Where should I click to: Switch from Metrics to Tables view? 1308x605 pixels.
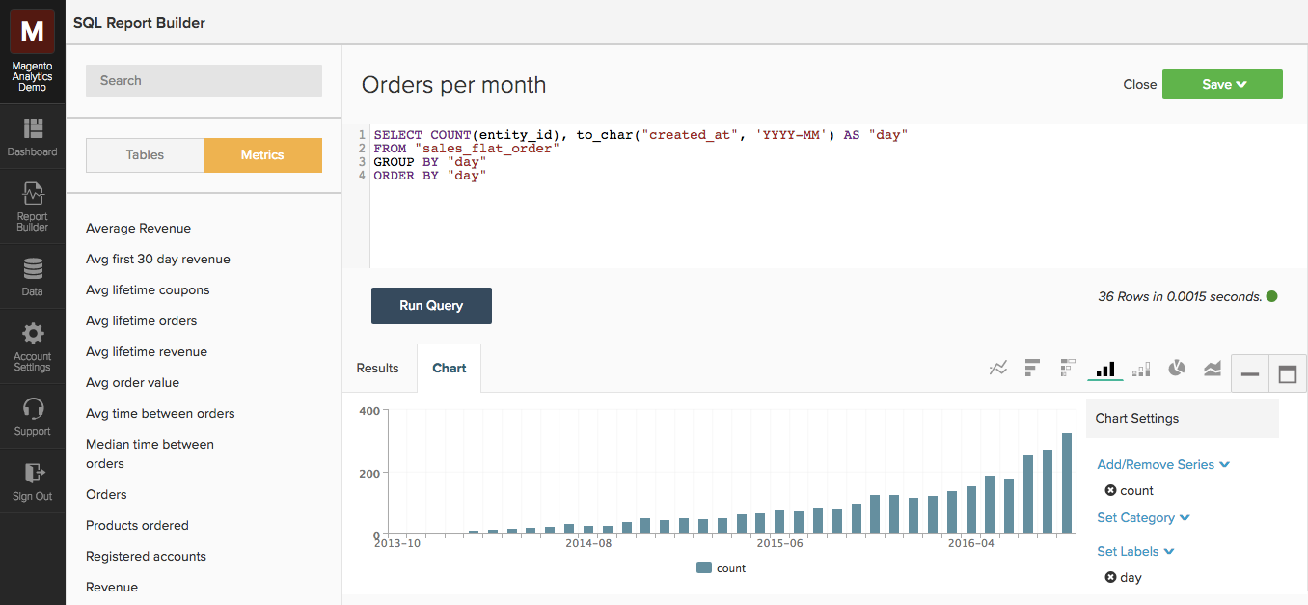click(x=144, y=154)
